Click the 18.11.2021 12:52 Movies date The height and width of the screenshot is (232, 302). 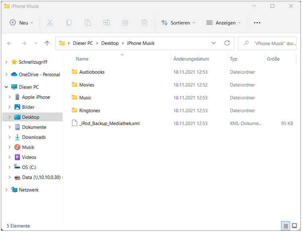(x=190, y=85)
